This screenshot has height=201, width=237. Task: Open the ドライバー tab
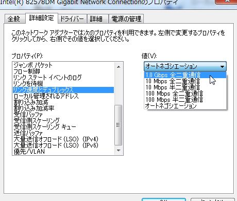72,19
